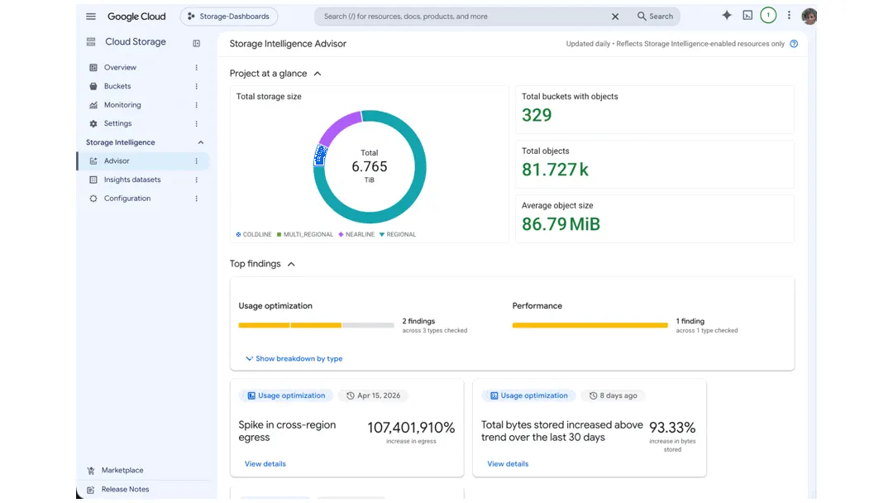Collapse the Project at a glance section
Image resolution: width=893 pixels, height=503 pixels.
(318, 74)
